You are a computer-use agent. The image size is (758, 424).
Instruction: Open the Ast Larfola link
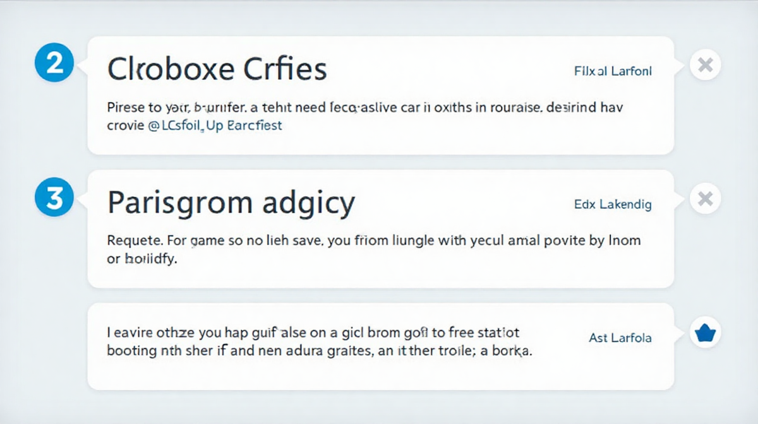click(x=620, y=338)
